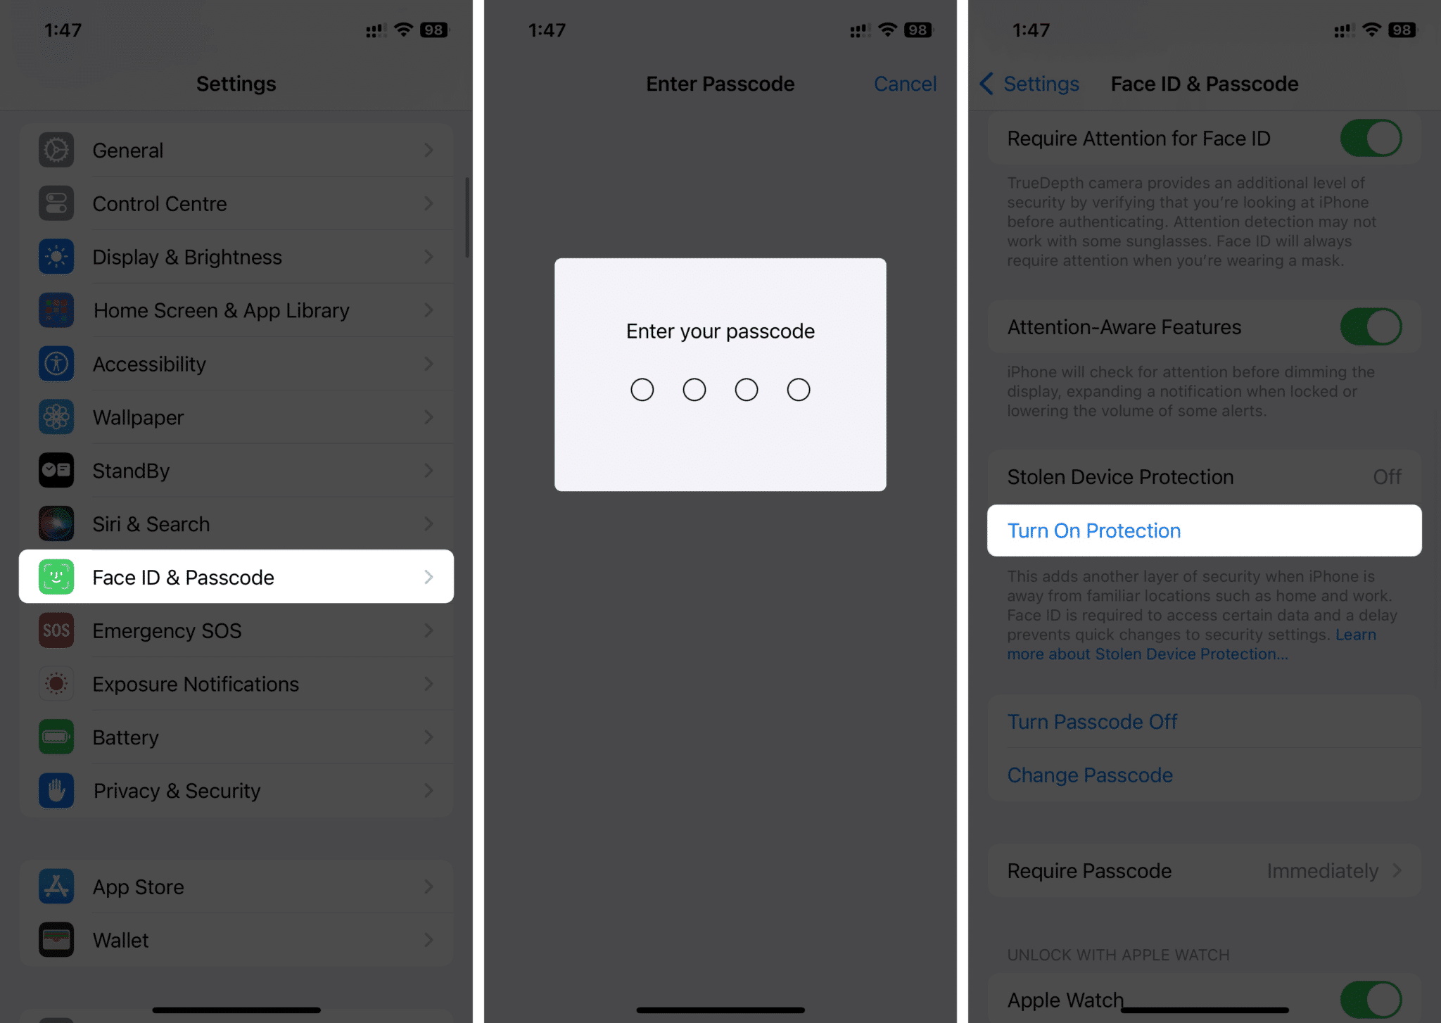The height and width of the screenshot is (1023, 1441).
Task: Open Privacy & Security settings
Action: (x=236, y=791)
